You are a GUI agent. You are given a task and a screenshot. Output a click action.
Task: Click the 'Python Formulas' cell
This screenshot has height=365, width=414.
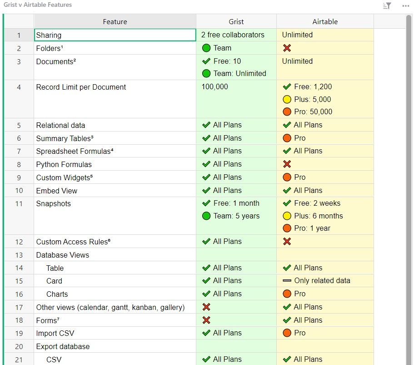115,164
